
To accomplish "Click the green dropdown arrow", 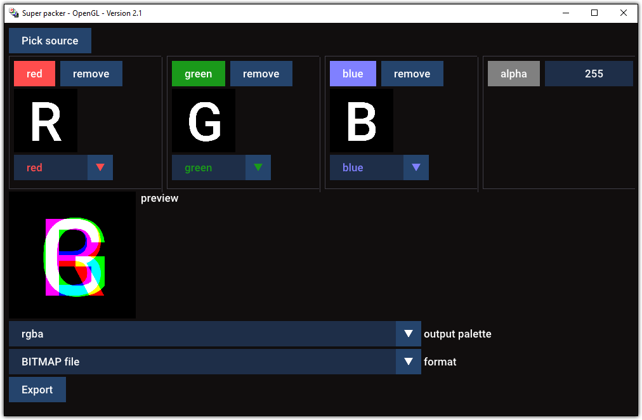I will [x=258, y=167].
